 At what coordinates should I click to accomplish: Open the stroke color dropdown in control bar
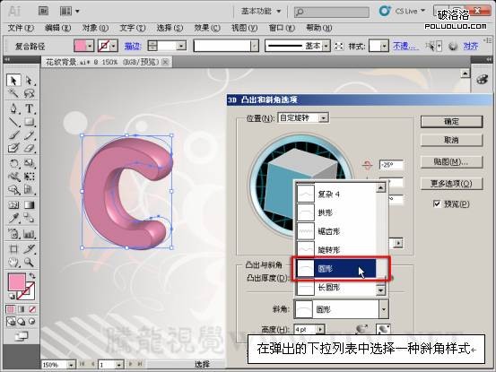tap(114, 47)
